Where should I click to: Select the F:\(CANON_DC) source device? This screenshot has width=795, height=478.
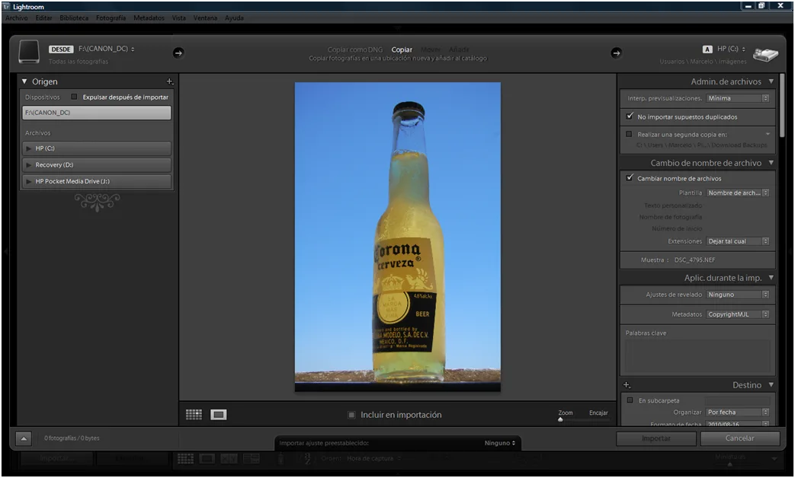point(96,113)
